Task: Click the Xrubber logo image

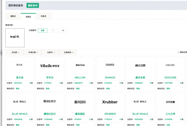Action: (x=110, y=102)
